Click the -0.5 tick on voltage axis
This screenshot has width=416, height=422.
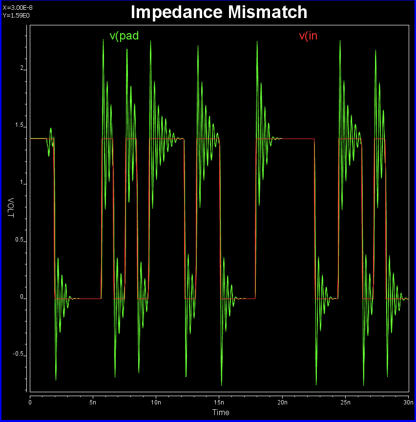pos(19,354)
